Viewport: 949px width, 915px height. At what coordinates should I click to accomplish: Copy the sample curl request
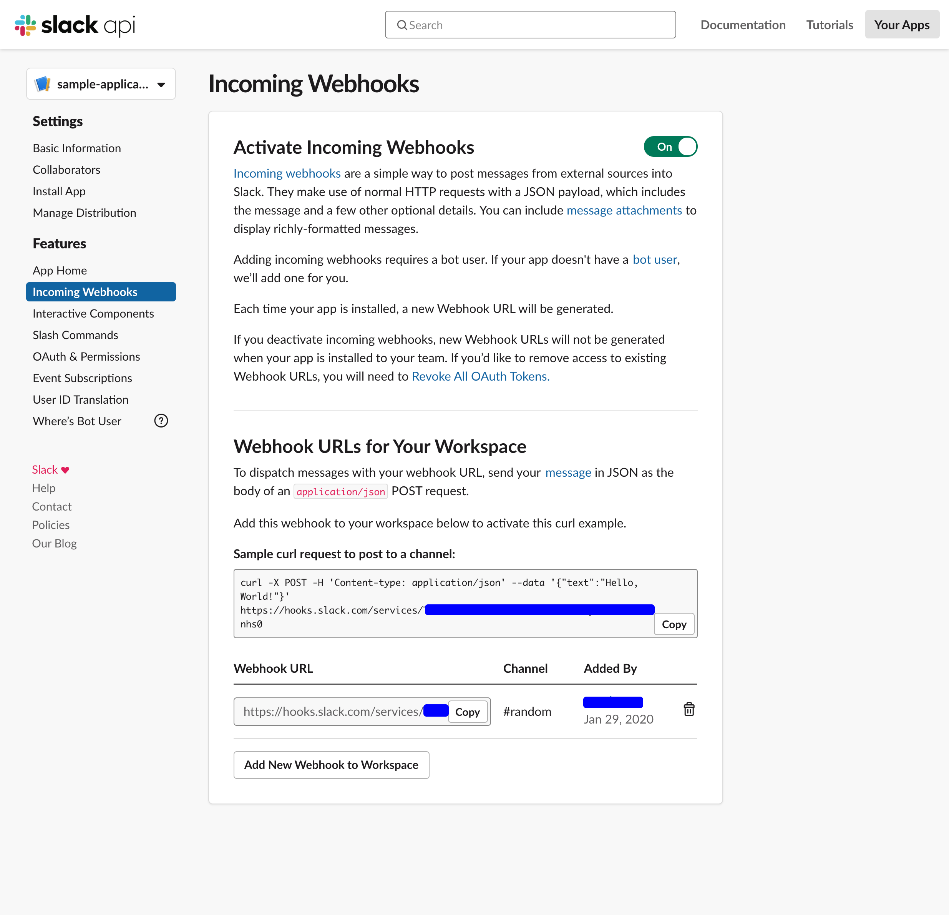click(674, 624)
